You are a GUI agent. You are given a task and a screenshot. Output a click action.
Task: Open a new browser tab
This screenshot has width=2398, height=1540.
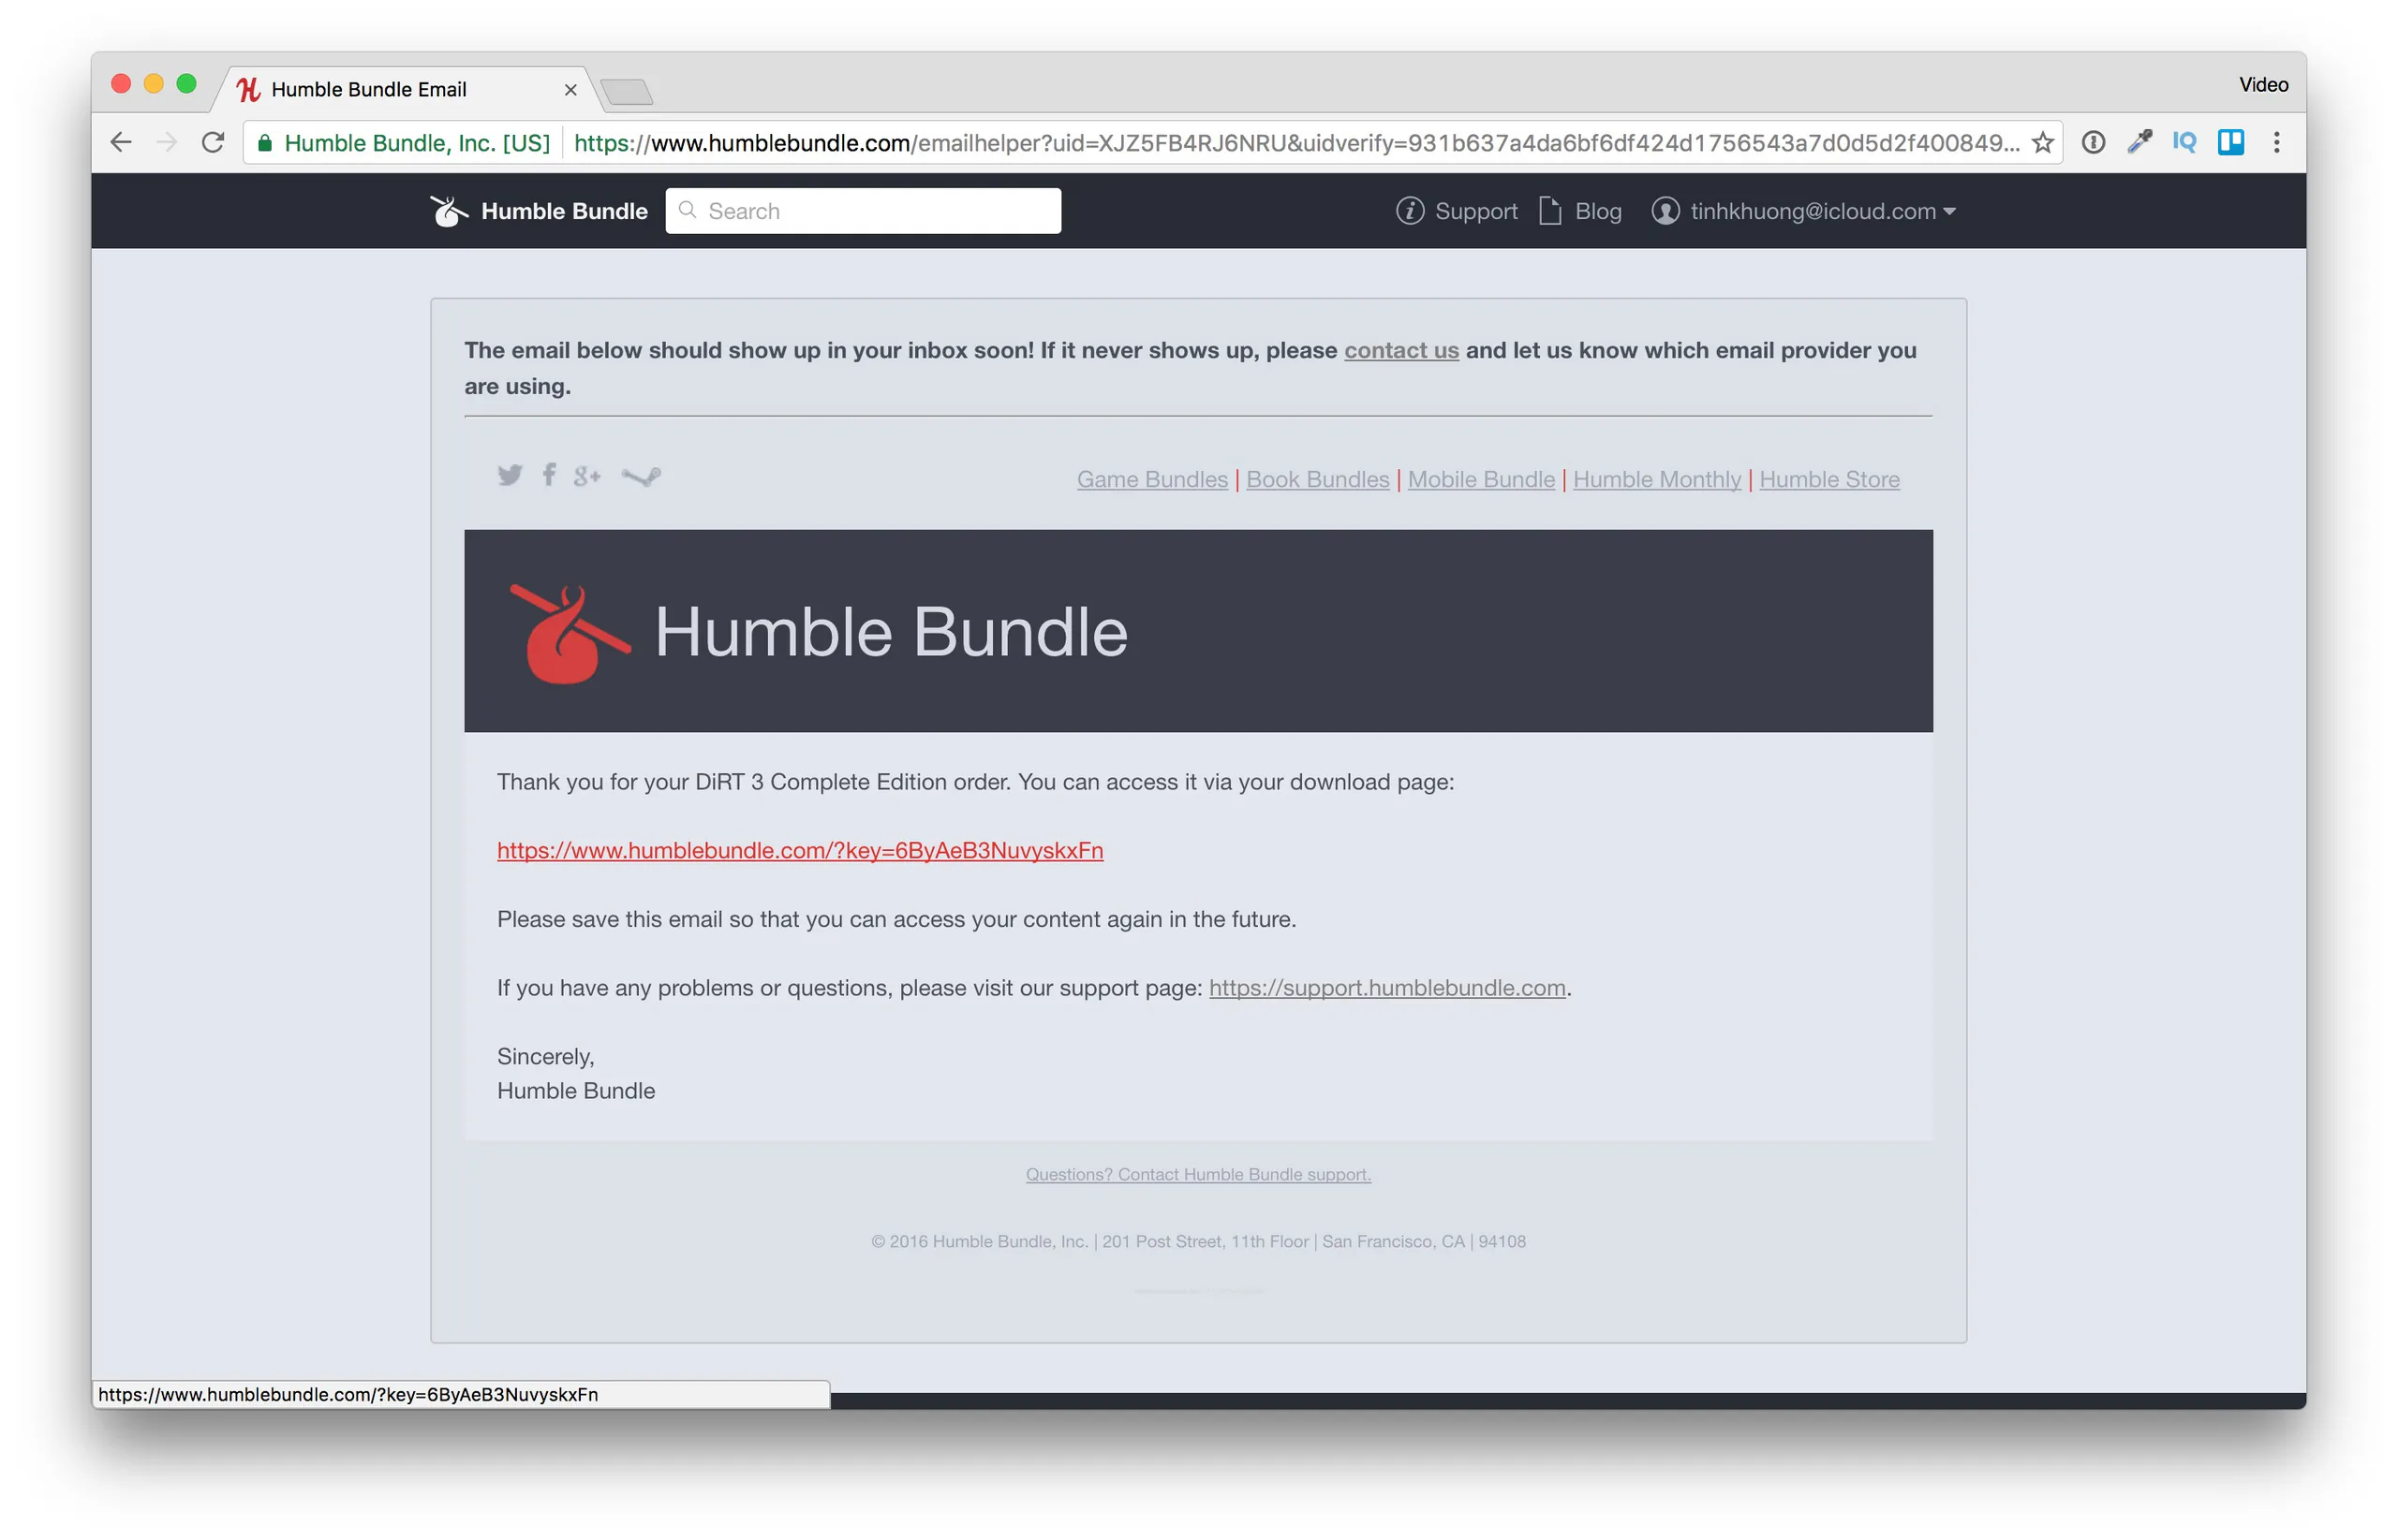(628, 92)
